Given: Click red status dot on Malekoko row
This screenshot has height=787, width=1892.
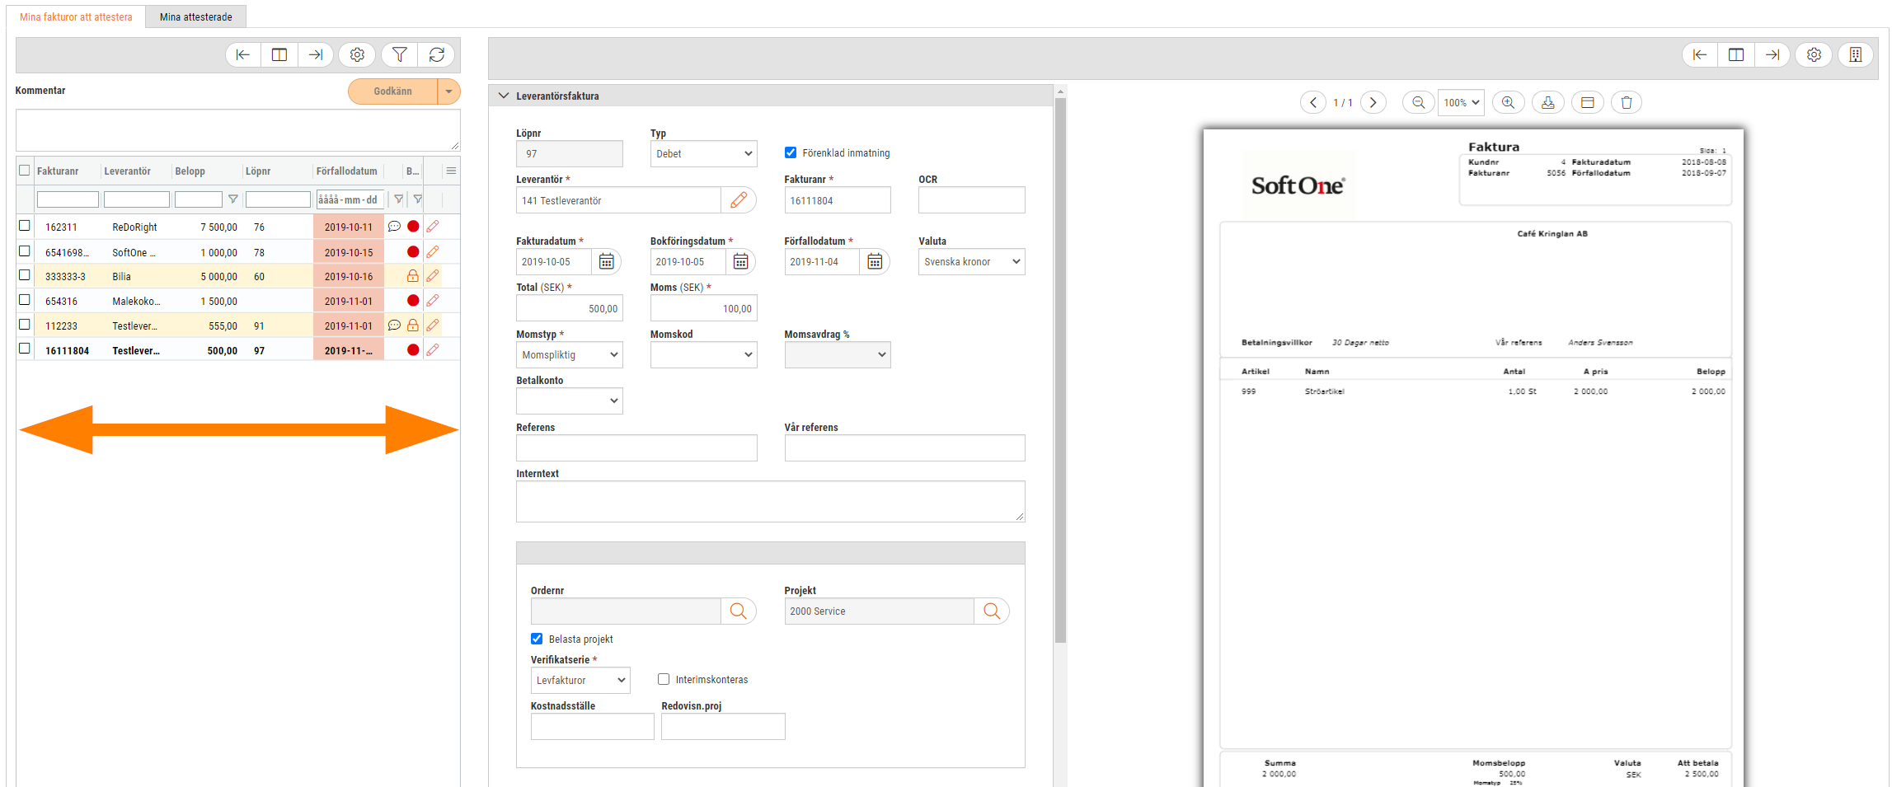Looking at the screenshot, I should click(x=414, y=301).
